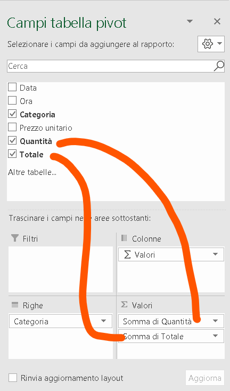Open the Altre tabelle... link
The height and width of the screenshot is (391, 230).
coord(32,172)
